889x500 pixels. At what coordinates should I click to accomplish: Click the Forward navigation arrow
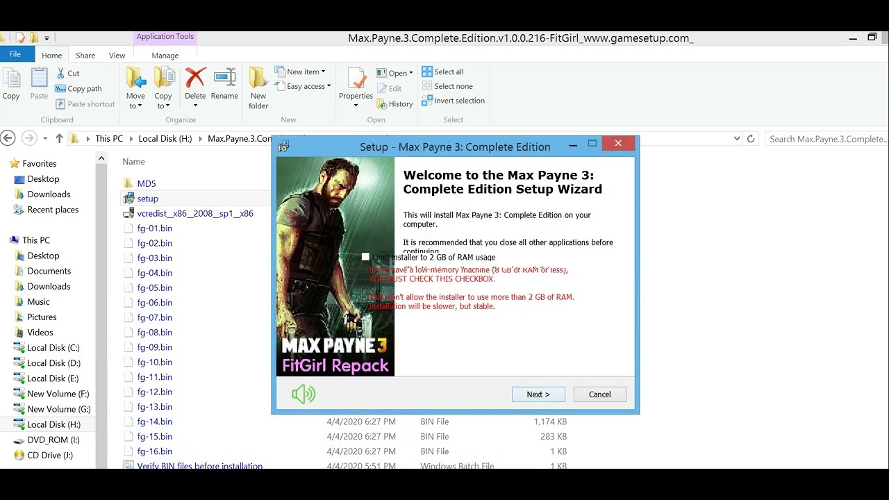click(x=28, y=138)
